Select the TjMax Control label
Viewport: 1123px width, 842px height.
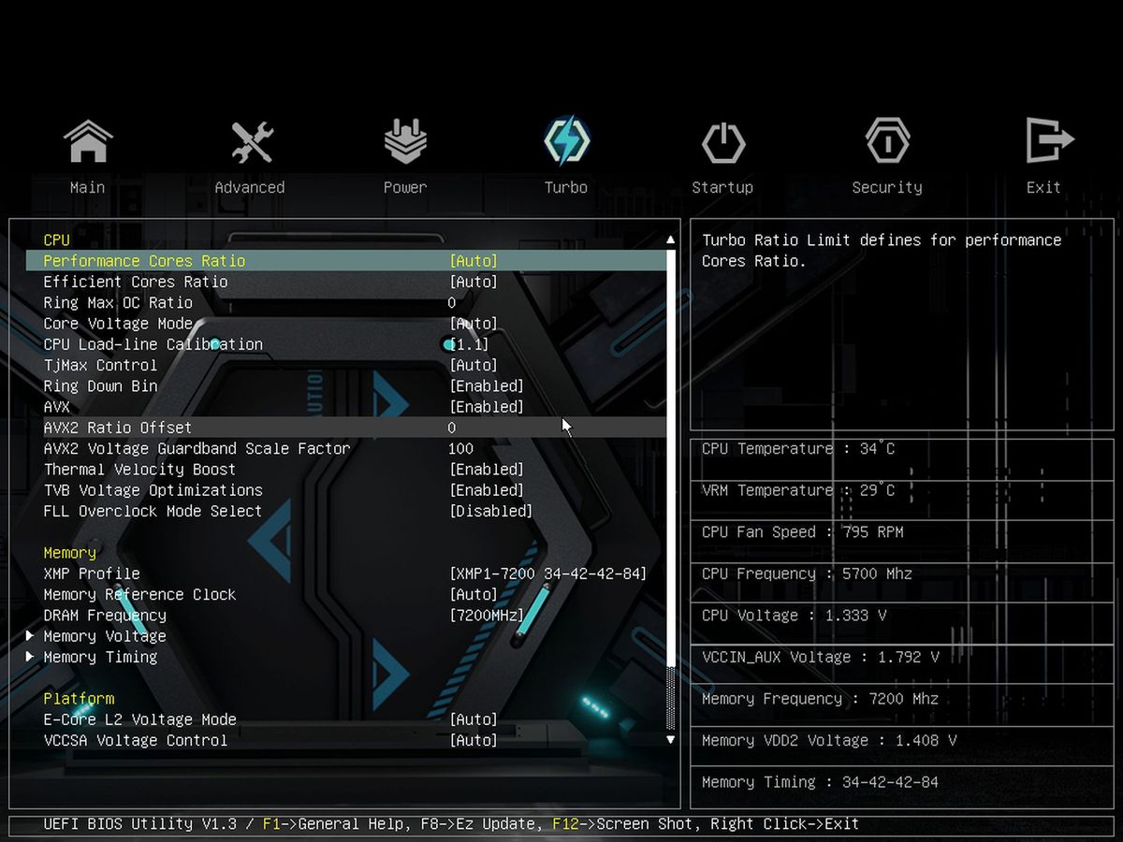click(100, 365)
